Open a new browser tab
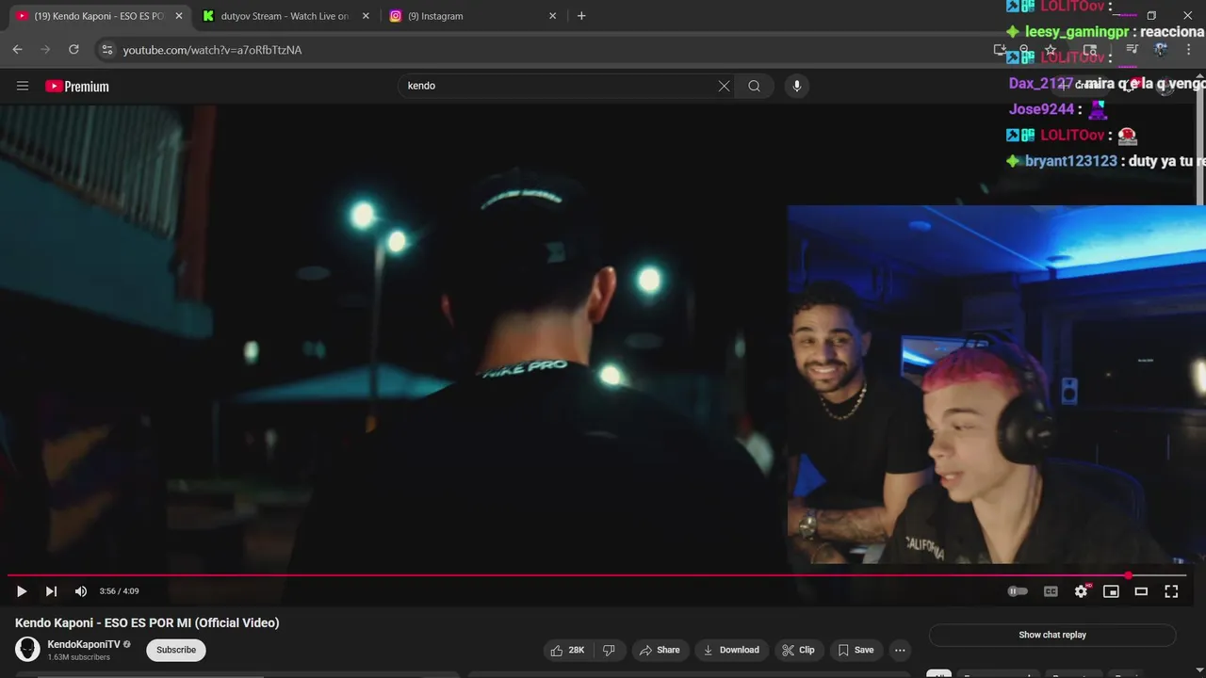 [x=581, y=16]
